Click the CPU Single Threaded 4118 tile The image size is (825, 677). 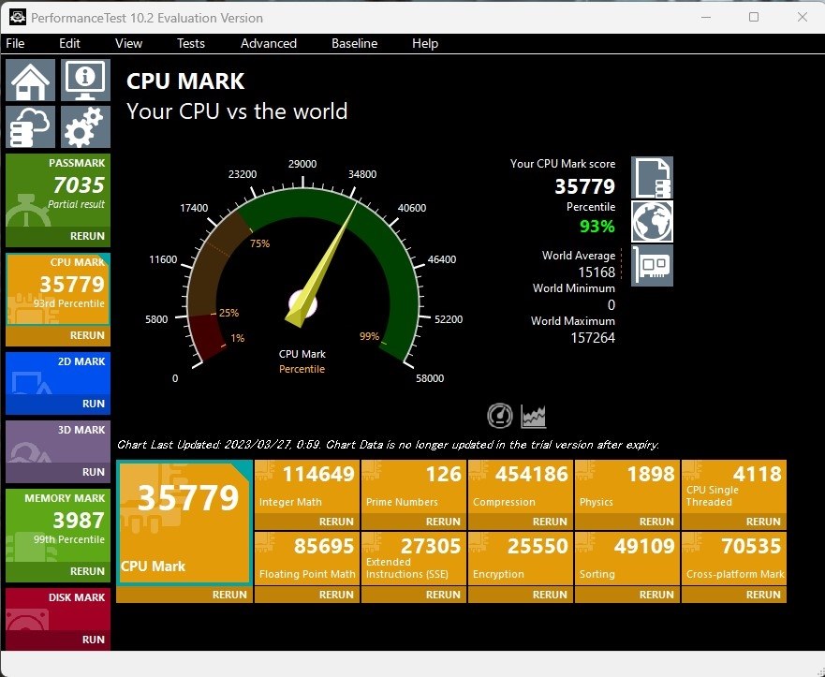click(x=734, y=487)
